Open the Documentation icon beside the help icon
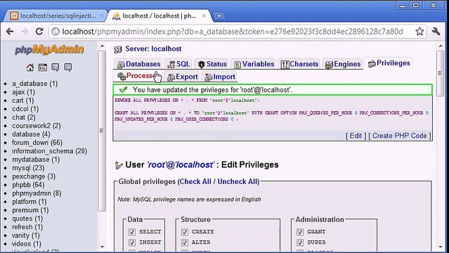The image size is (449, 253). tap(67, 67)
